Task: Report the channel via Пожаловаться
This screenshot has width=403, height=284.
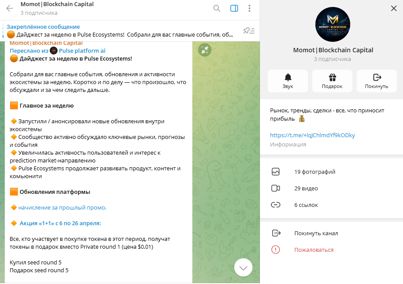Action: 331,250
